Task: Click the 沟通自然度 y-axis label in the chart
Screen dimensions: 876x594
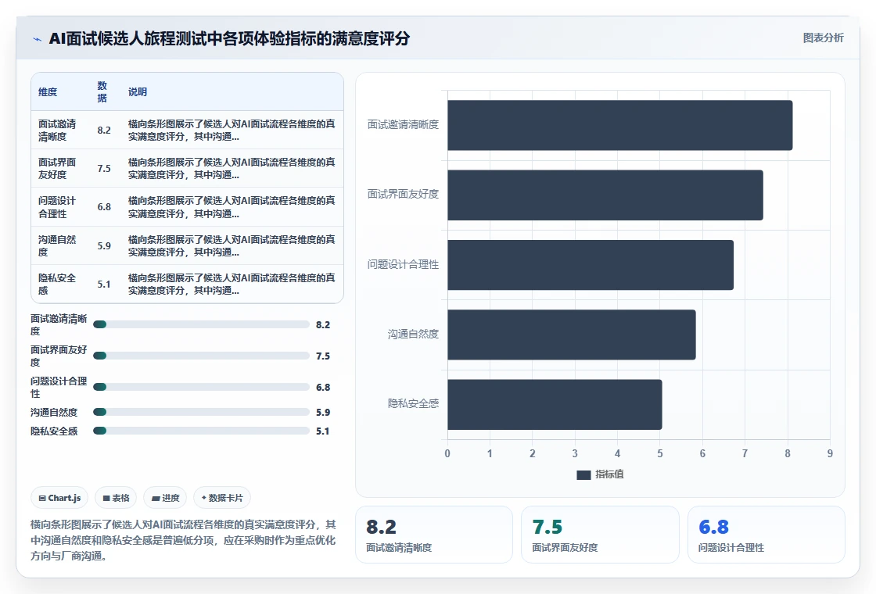Action: [414, 335]
